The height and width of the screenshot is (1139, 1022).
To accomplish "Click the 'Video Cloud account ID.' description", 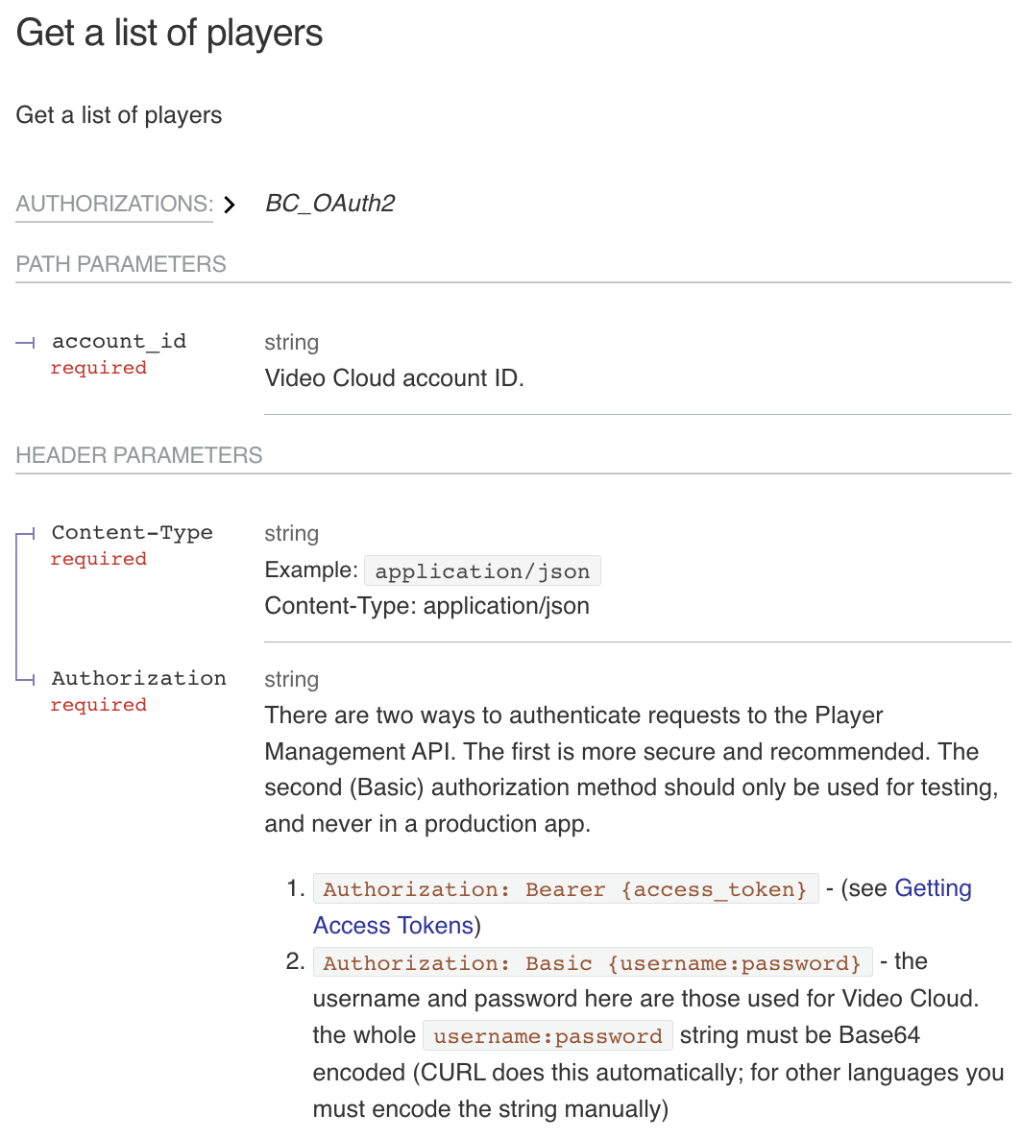I will (x=394, y=377).
